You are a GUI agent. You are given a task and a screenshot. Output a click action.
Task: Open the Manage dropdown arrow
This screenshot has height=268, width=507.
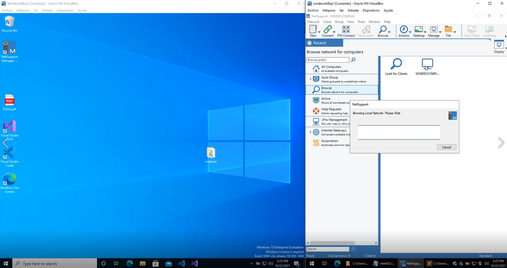click(x=440, y=32)
